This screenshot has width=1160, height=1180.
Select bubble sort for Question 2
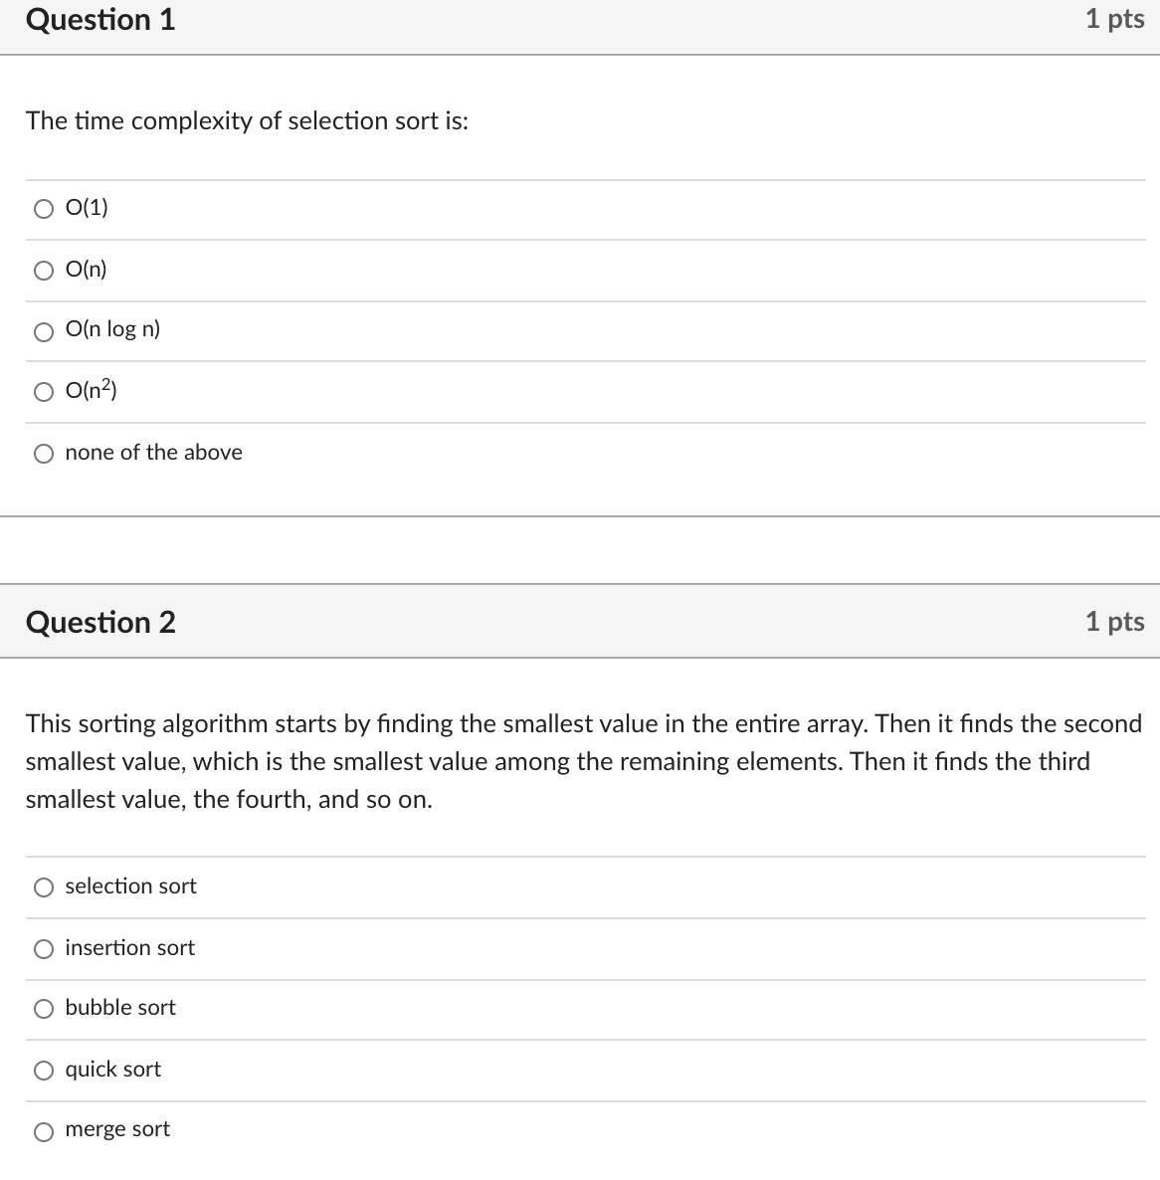click(44, 1009)
